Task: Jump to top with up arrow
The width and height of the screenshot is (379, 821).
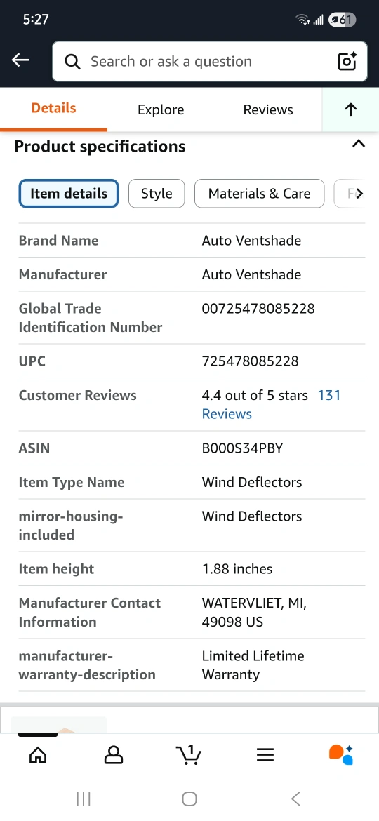Action: pos(351,109)
